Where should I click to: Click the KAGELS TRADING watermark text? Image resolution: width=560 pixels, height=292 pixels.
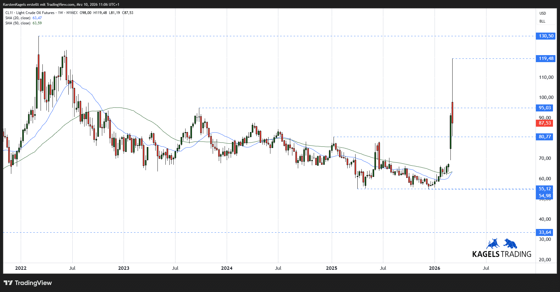click(x=501, y=254)
